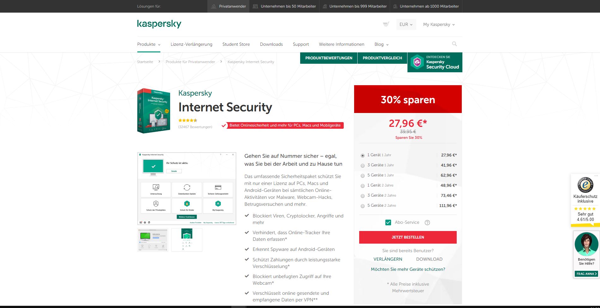Click the 111,96 €* price
The height and width of the screenshot is (308, 600).
(448, 206)
